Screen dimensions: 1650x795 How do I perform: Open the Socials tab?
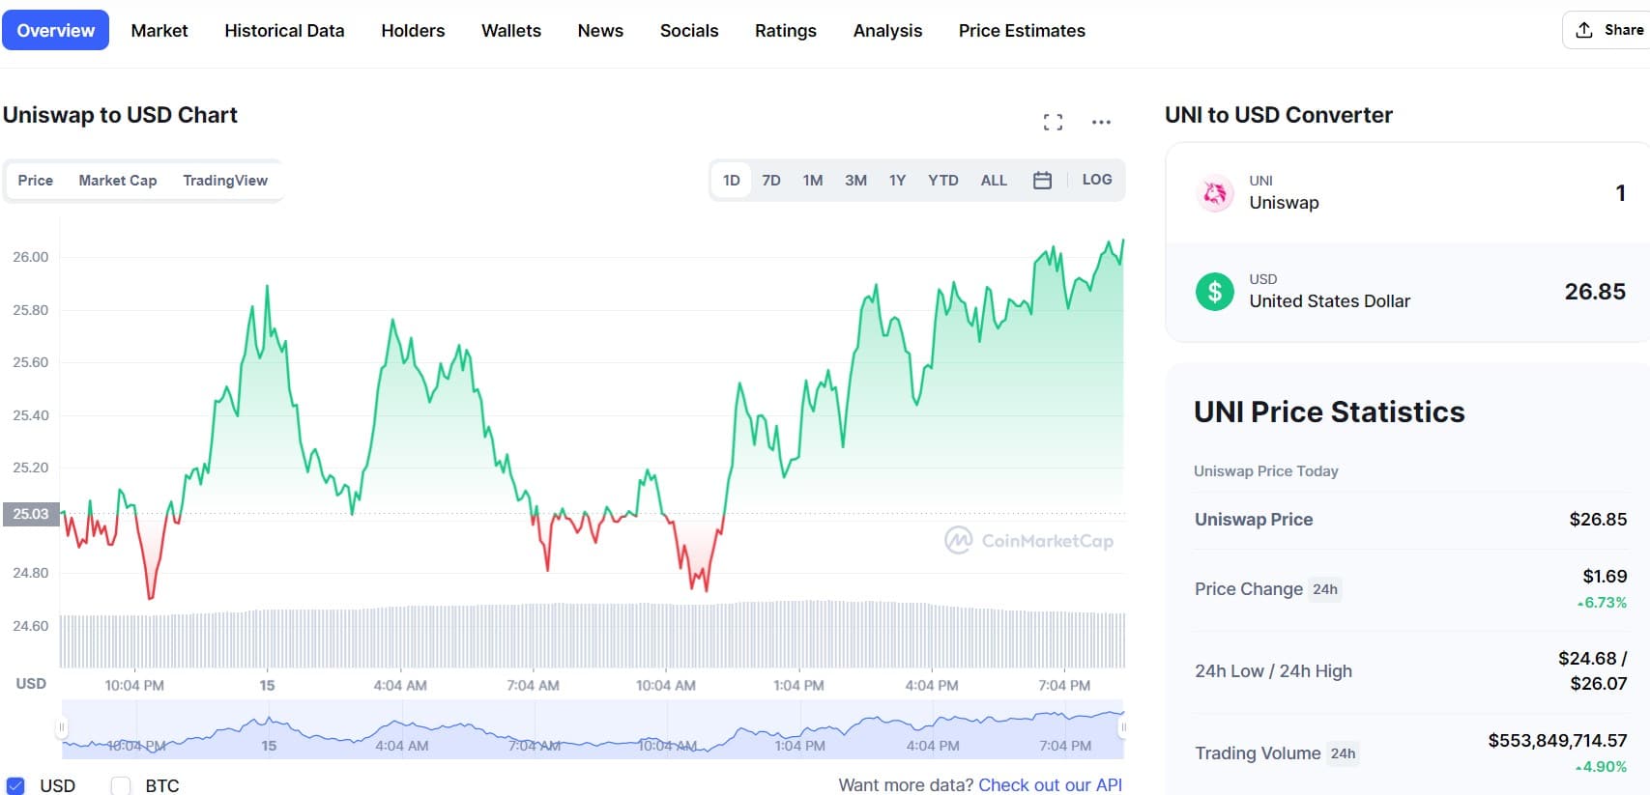[x=689, y=31]
